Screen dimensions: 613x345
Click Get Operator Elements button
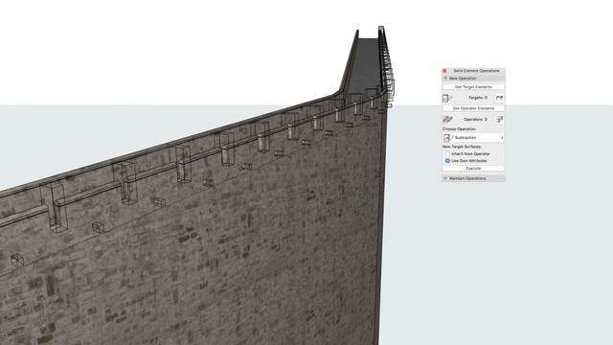(473, 108)
